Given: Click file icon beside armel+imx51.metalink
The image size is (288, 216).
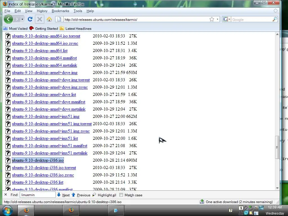Looking at the screenshot, I should [8, 153].
